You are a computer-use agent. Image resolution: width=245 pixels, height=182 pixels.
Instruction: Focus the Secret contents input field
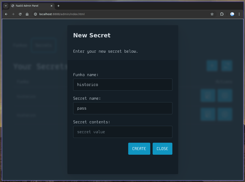(x=123, y=132)
